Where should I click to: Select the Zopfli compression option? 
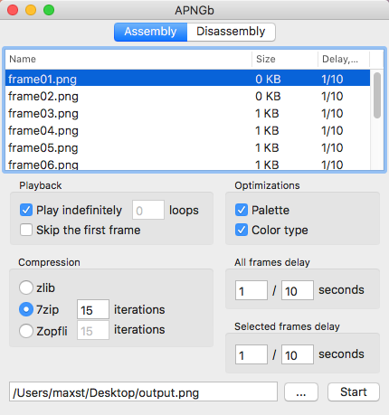click(26, 331)
